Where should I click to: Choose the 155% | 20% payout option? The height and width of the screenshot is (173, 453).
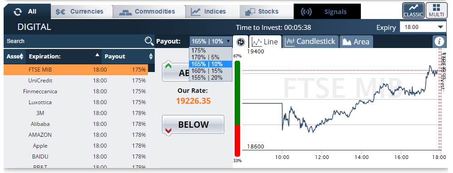click(x=211, y=77)
